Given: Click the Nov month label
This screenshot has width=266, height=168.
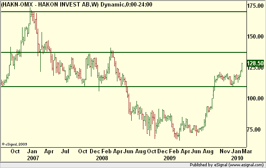Looking at the screenshot, I should 225,151.
